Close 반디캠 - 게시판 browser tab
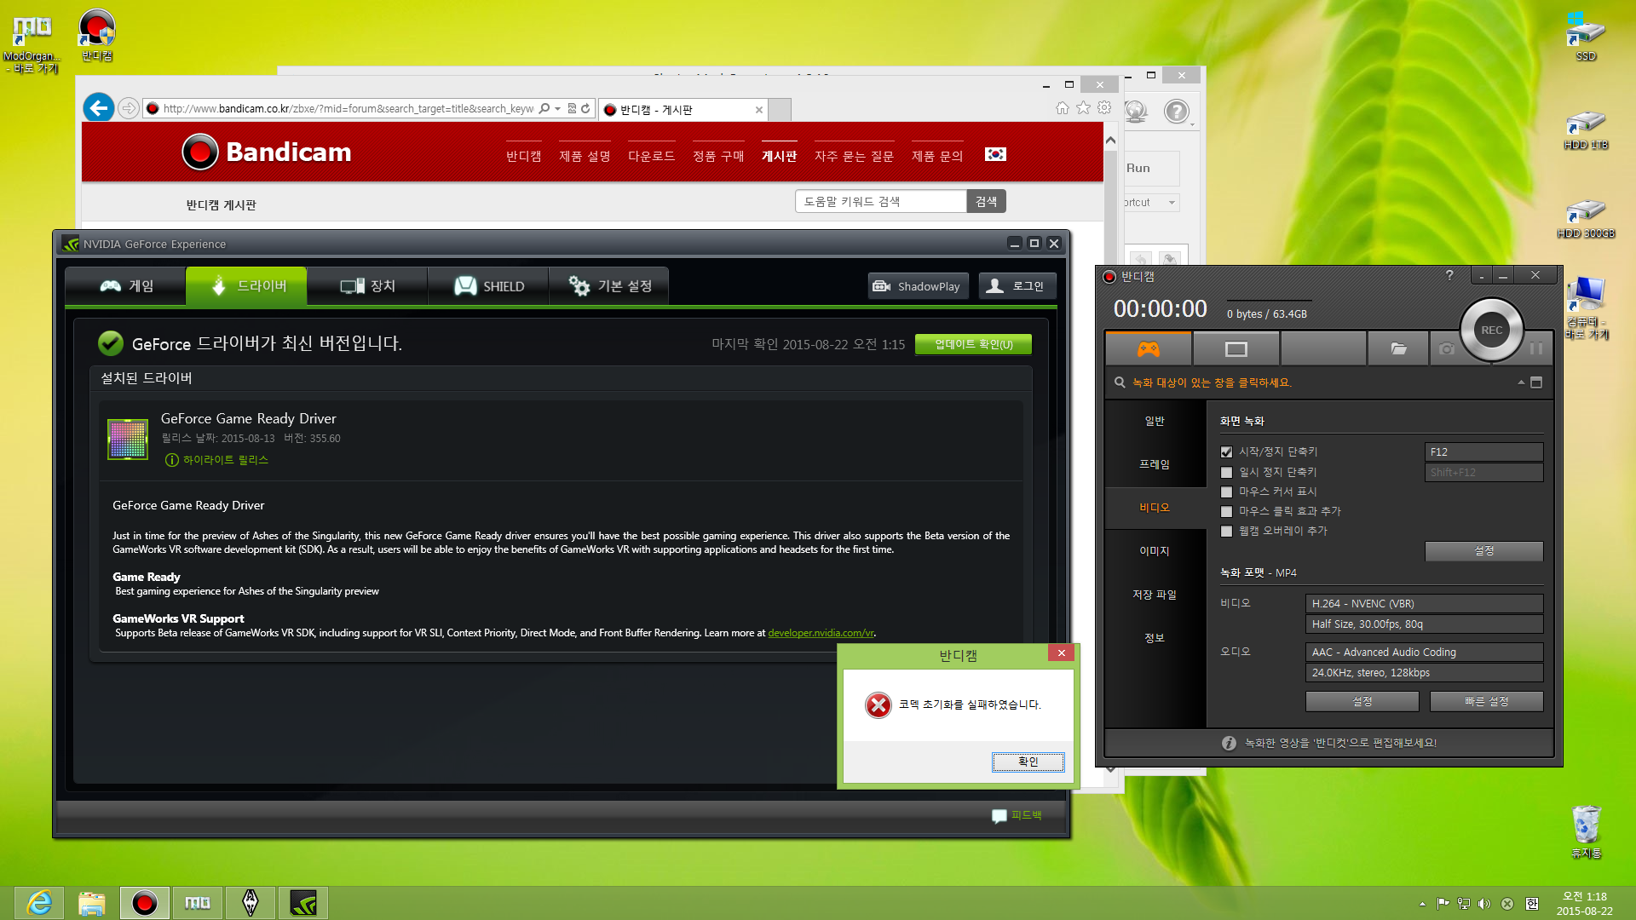 (x=758, y=110)
